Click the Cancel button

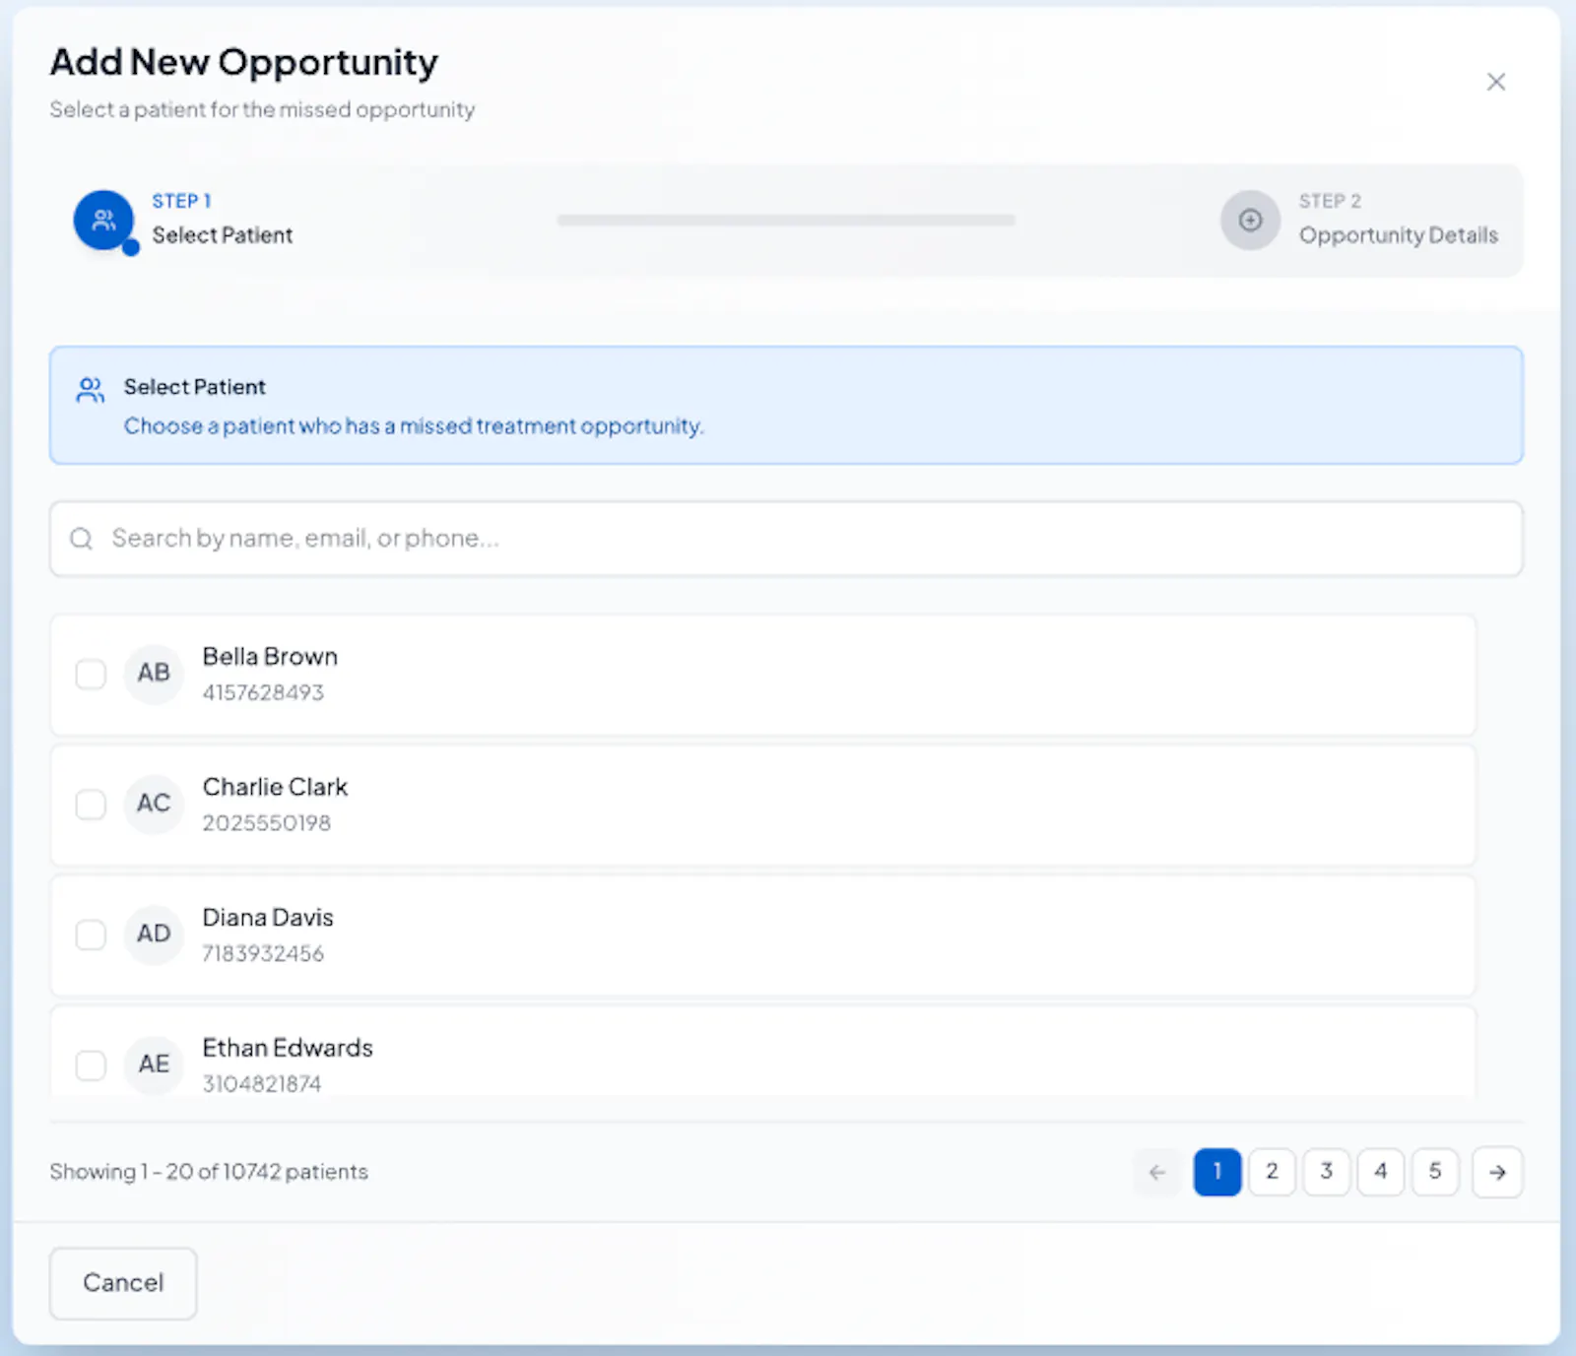click(123, 1283)
